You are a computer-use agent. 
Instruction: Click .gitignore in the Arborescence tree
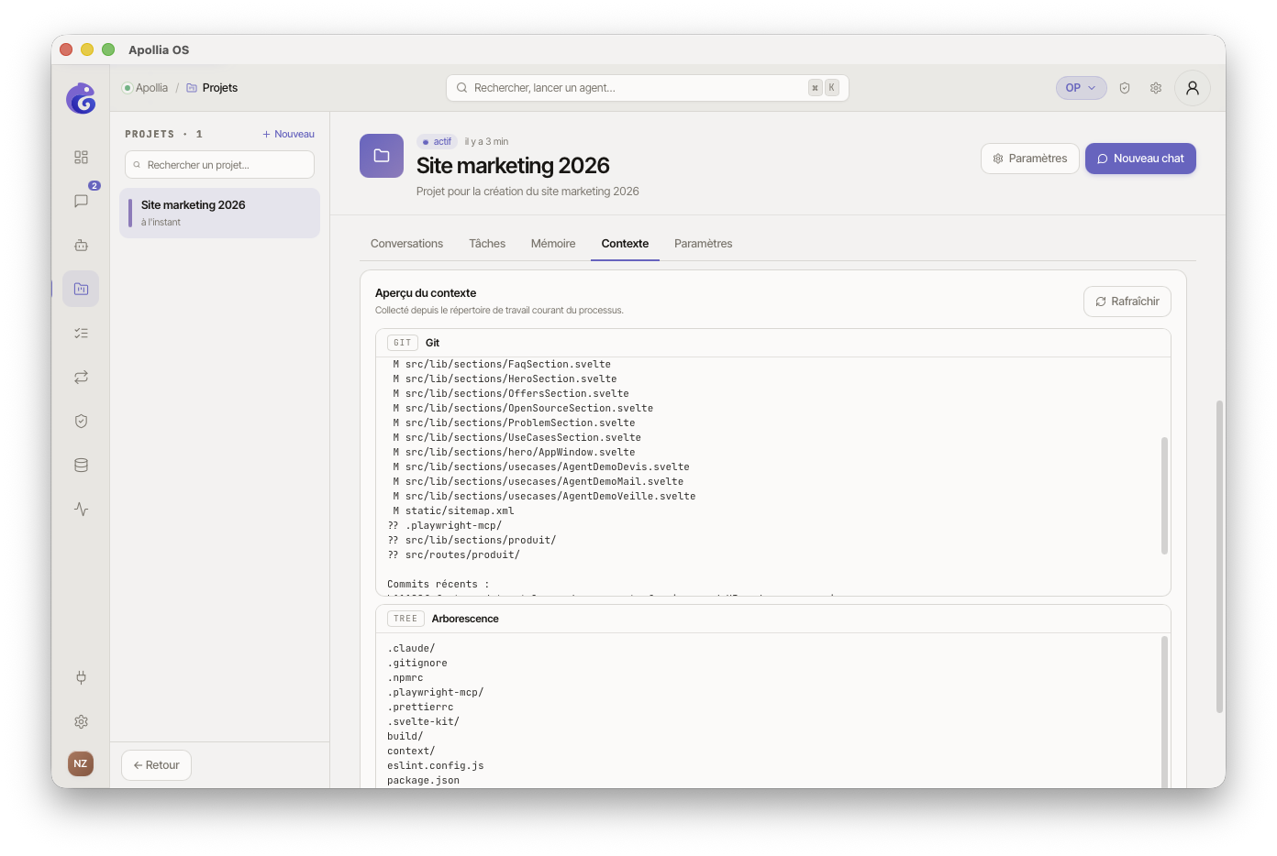click(x=417, y=664)
